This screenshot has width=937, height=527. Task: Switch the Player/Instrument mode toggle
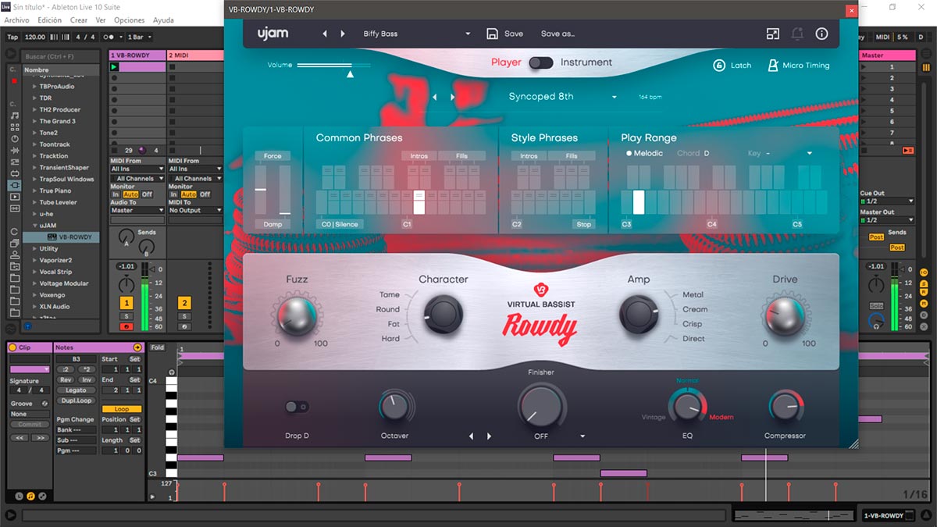pyautogui.click(x=540, y=62)
